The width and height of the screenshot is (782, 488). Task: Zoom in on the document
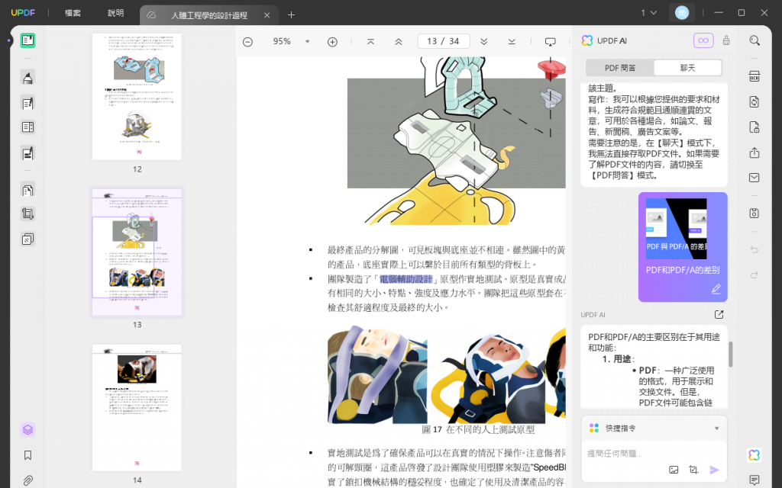click(x=333, y=42)
